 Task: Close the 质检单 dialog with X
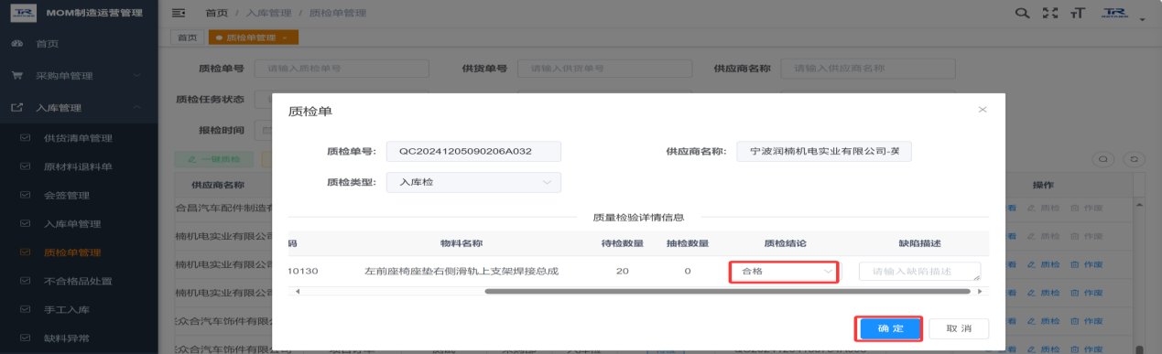983,110
